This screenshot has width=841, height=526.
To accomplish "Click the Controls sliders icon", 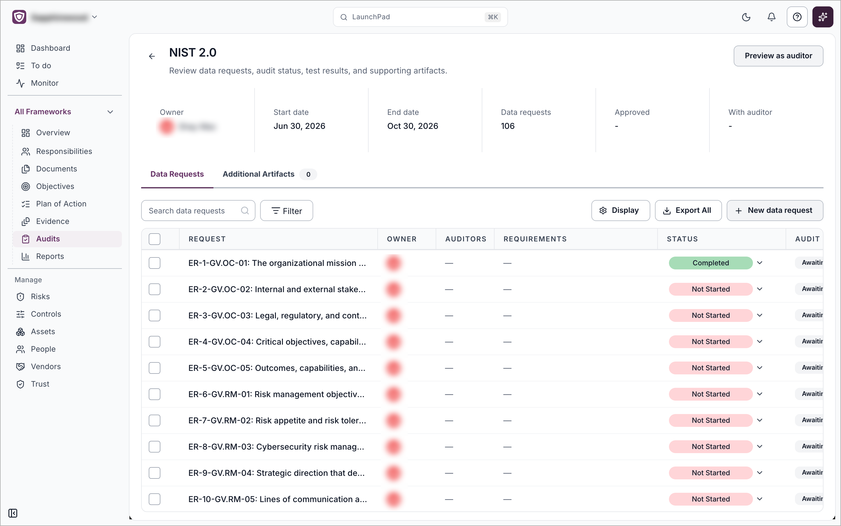I will [x=20, y=314].
